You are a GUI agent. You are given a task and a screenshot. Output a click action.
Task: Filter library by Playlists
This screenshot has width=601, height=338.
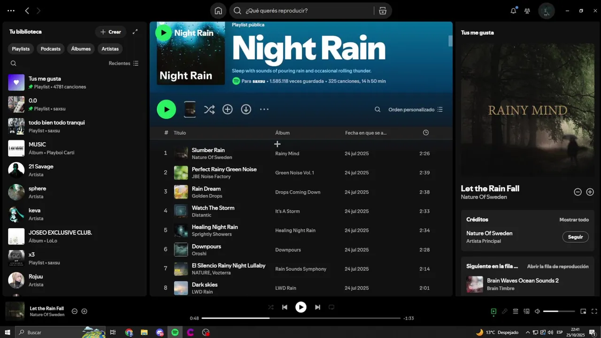click(21, 49)
